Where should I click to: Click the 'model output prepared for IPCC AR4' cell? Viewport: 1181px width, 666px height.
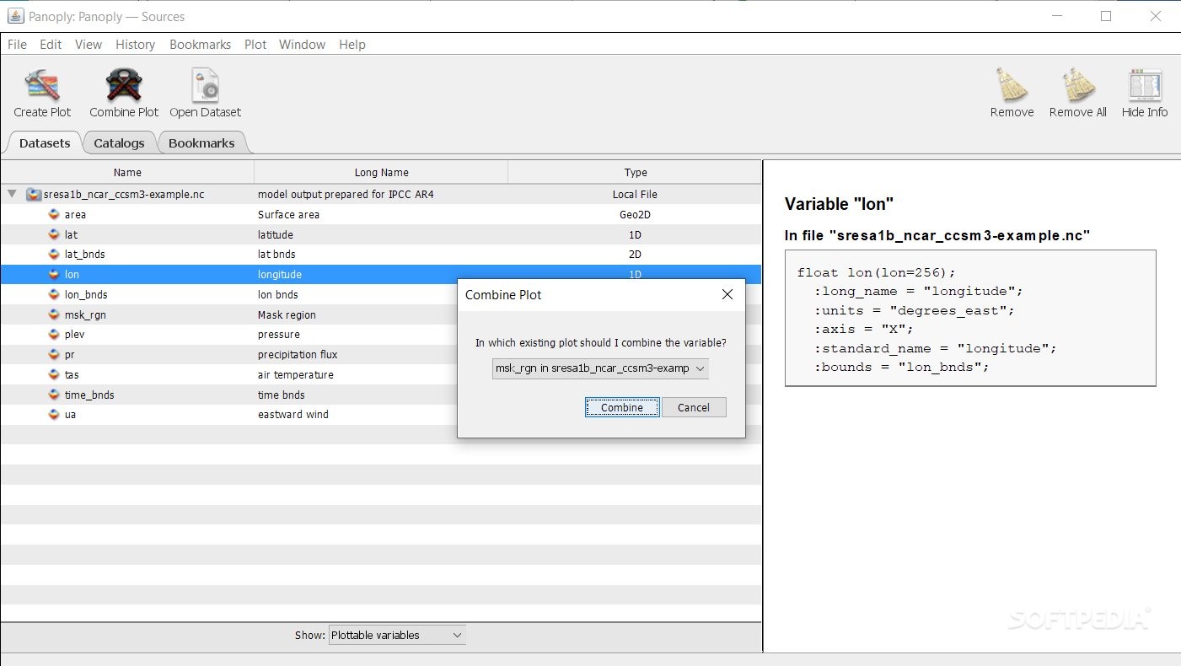click(346, 195)
